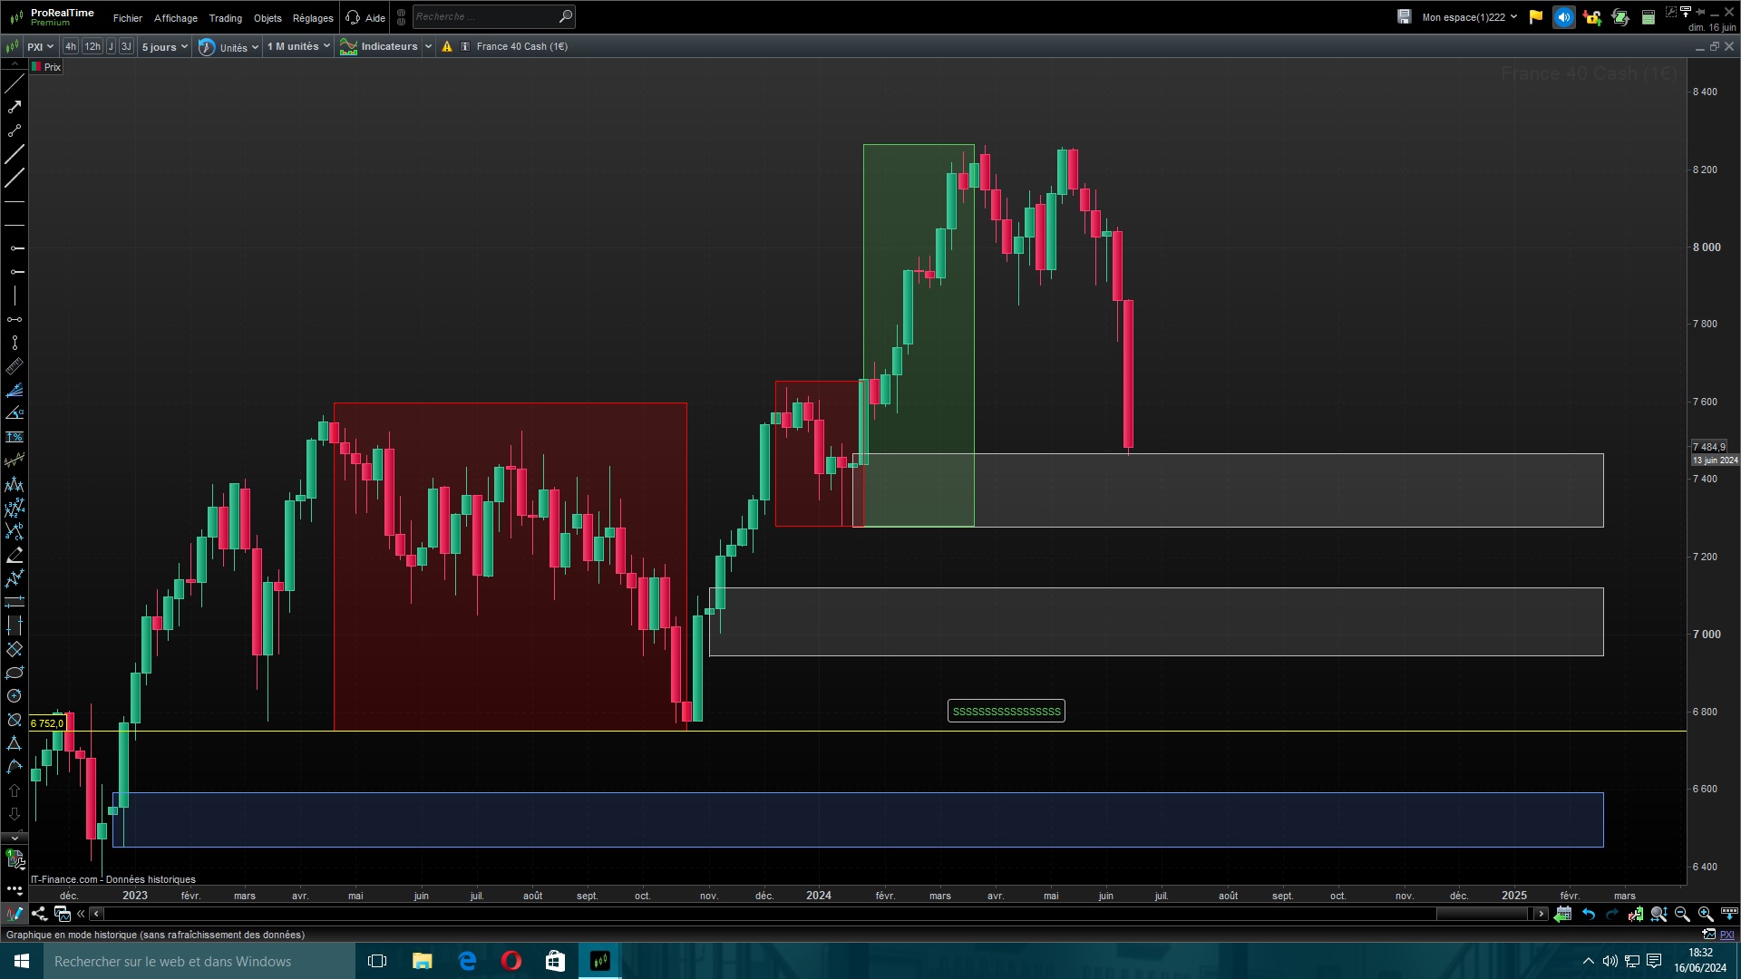
Task: Click the zoom in magnifier icon
Action: (1706, 915)
